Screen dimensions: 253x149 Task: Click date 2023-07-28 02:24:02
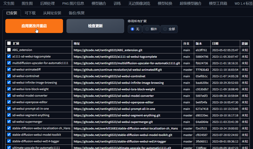tap(225, 135)
